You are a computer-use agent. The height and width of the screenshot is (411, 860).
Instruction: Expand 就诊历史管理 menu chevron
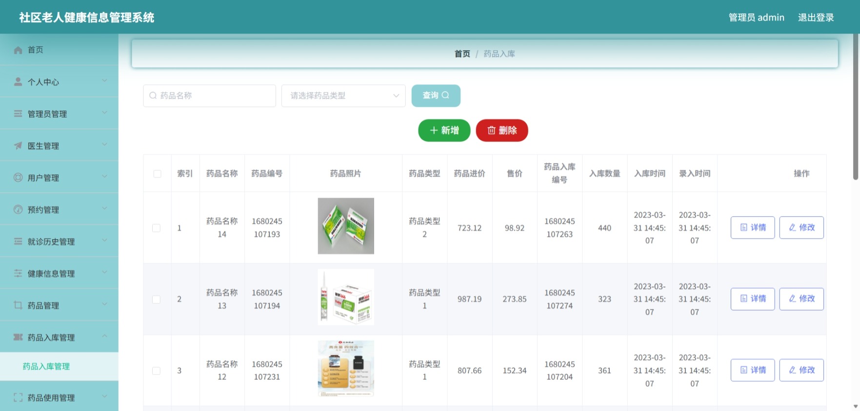click(x=104, y=240)
